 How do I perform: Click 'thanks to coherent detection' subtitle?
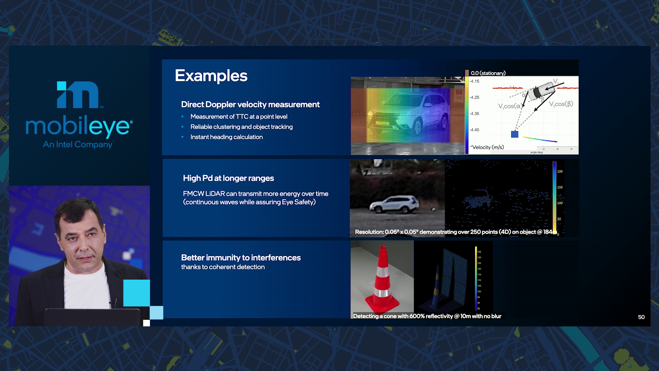[223, 267]
